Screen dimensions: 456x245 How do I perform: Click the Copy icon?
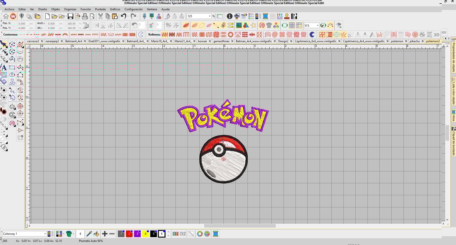point(108,16)
